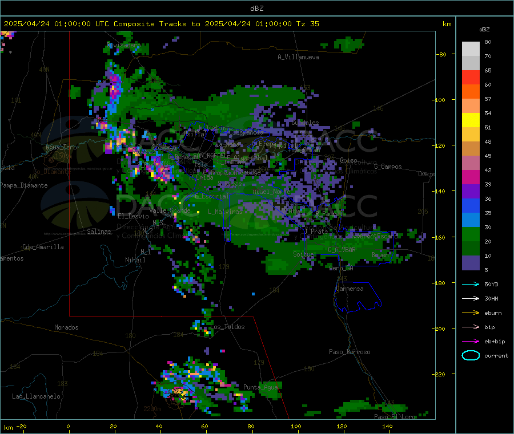This screenshot has height=434, width=514.
Task: Click the 'Guadales' map label
Action: (x=305, y=123)
